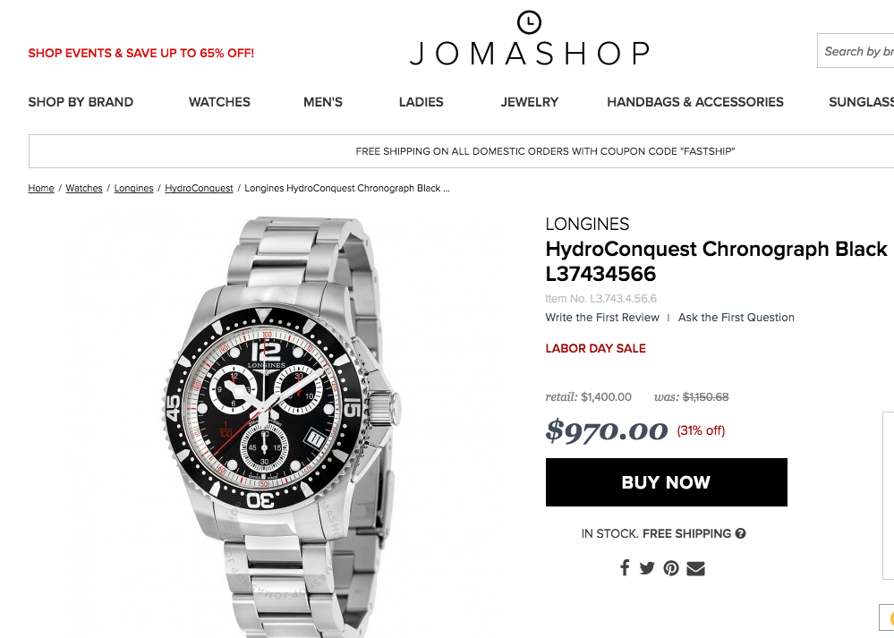
Task: Click the Buy Now button
Action: [667, 482]
